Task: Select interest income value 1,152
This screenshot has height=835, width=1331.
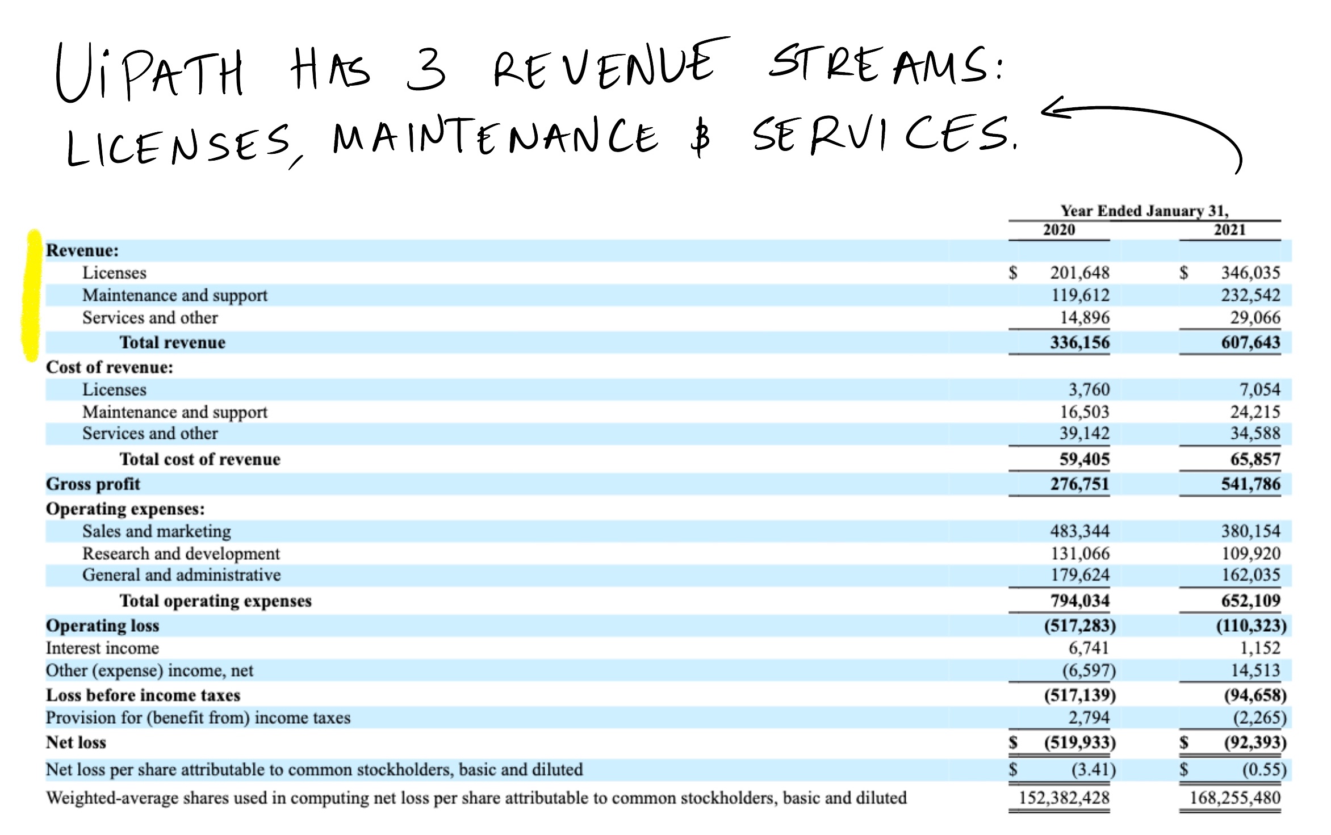Action: pos(1259,648)
